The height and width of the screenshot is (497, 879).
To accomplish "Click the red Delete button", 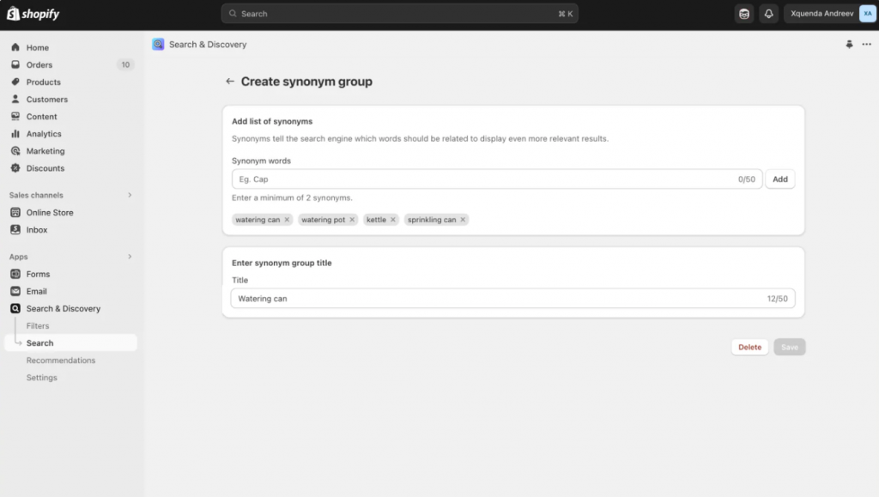I will (x=749, y=347).
